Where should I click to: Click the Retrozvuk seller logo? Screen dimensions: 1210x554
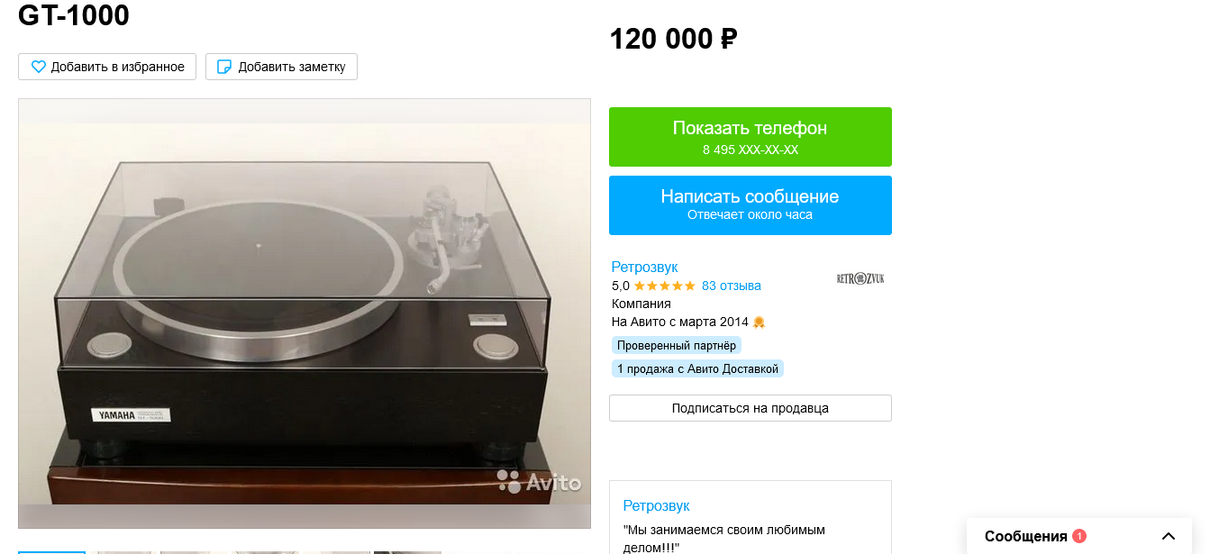[860, 278]
